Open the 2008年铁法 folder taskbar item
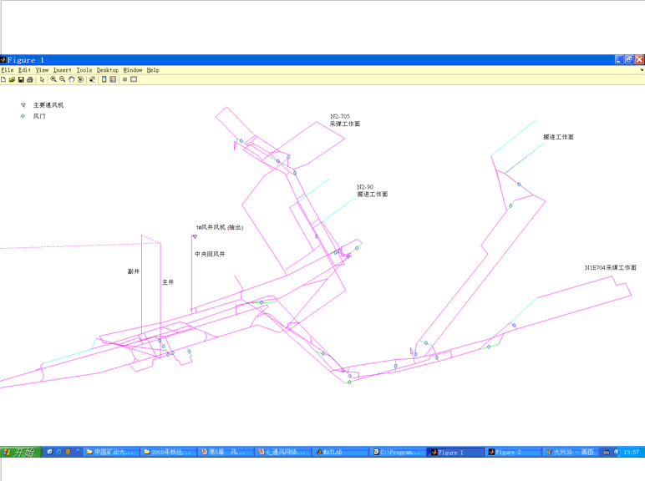Image resolution: width=645 pixels, height=481 pixels. click(x=168, y=453)
